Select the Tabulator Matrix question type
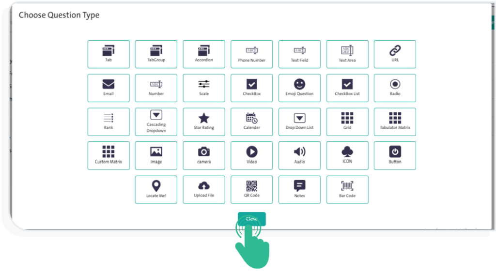This screenshot has height=273, width=496. tap(395, 122)
